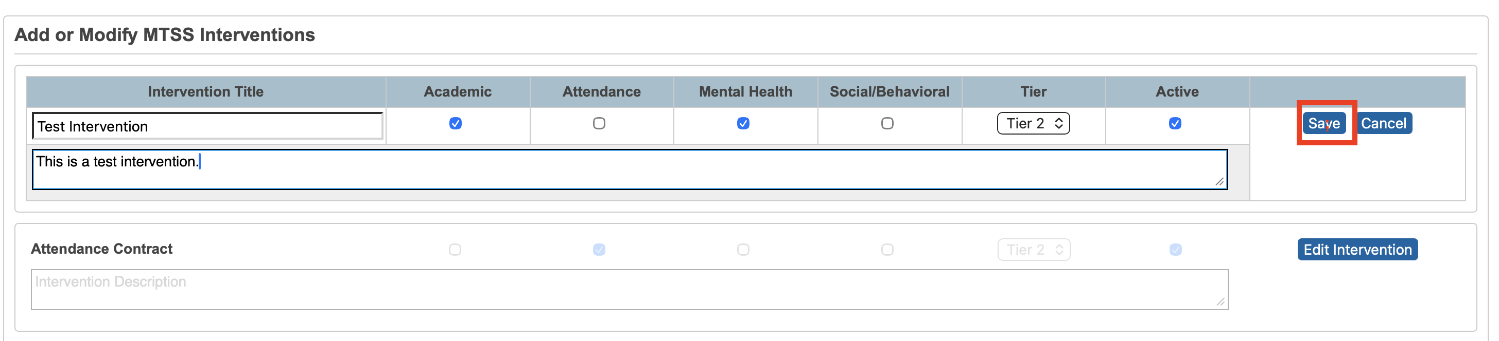Click the Tier column header
This screenshot has height=341, width=1499.
(x=1034, y=91)
